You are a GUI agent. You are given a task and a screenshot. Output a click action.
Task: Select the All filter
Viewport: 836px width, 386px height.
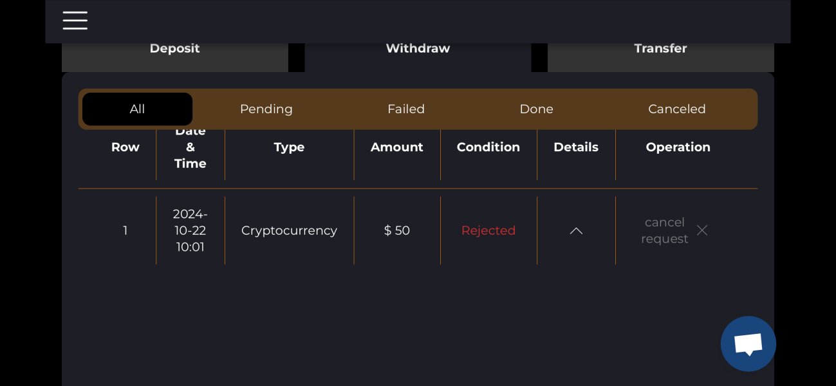point(137,109)
